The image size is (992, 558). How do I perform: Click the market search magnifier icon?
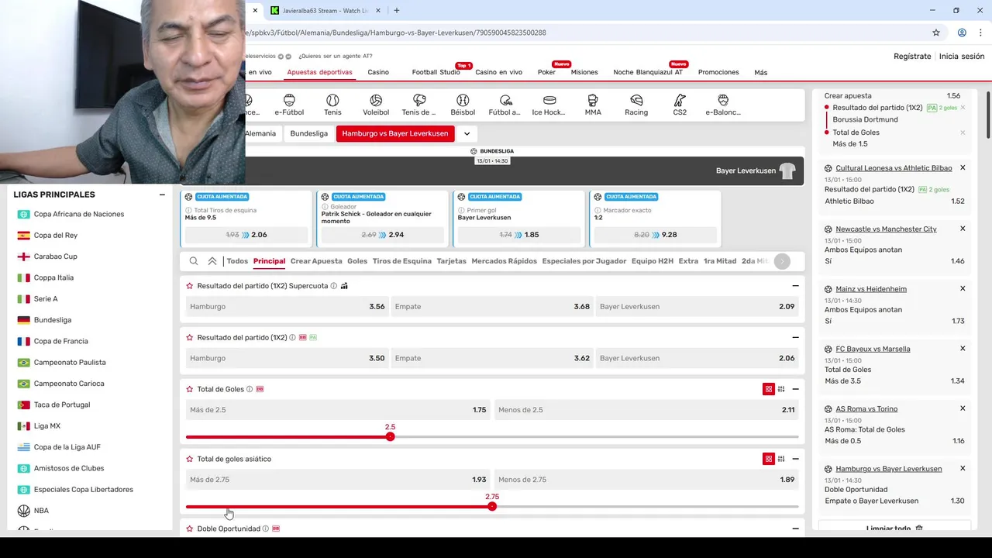pyautogui.click(x=194, y=261)
